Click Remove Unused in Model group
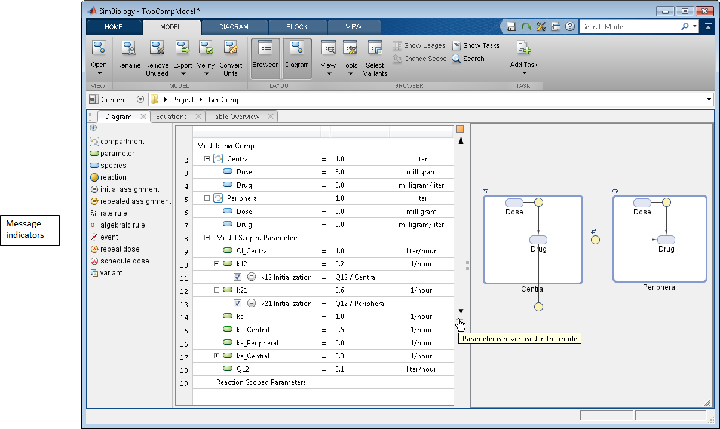Screen dimensions: 720x429 click(157, 48)
